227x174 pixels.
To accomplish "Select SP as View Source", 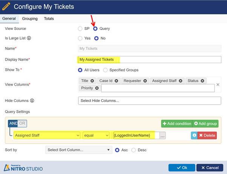I will pos(80,29).
